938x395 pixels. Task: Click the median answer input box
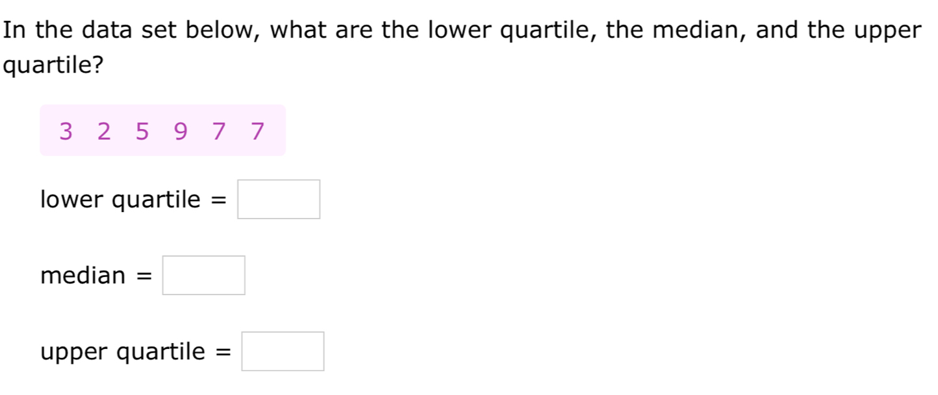pos(204,276)
